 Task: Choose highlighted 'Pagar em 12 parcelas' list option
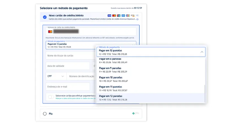(151, 98)
